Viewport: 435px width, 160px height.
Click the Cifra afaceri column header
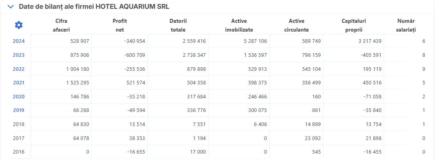[61, 25]
